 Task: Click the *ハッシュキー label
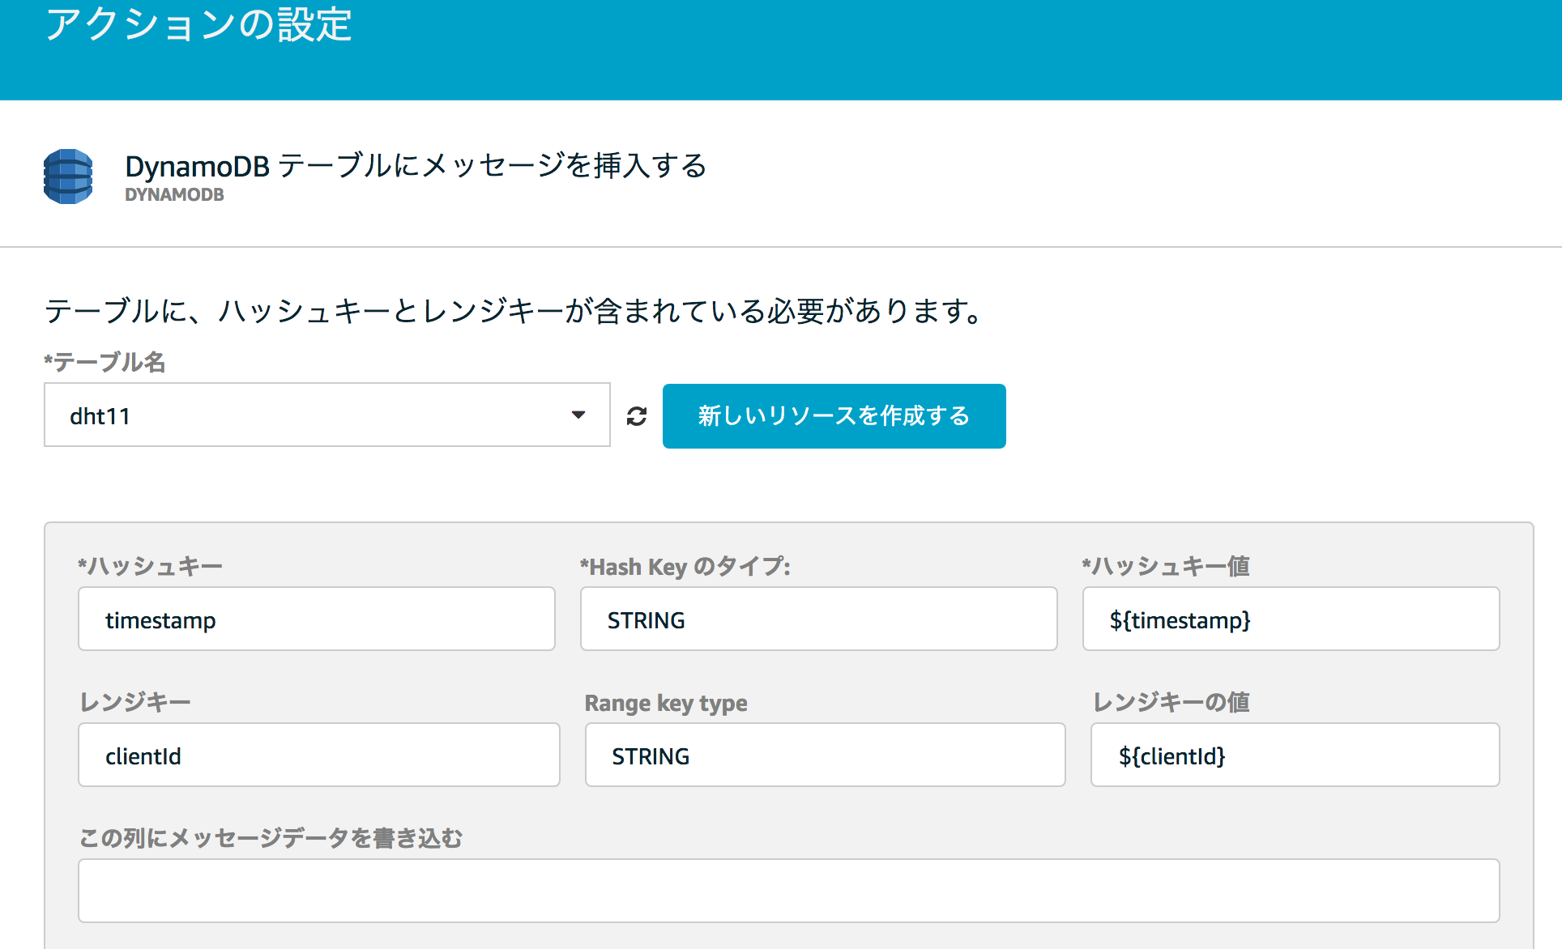click(150, 566)
